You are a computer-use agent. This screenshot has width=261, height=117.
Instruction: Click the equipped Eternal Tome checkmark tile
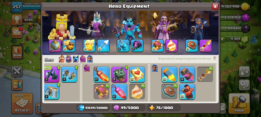click(101, 92)
